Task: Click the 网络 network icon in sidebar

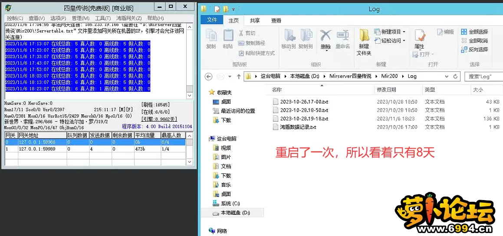Action: click(x=212, y=231)
